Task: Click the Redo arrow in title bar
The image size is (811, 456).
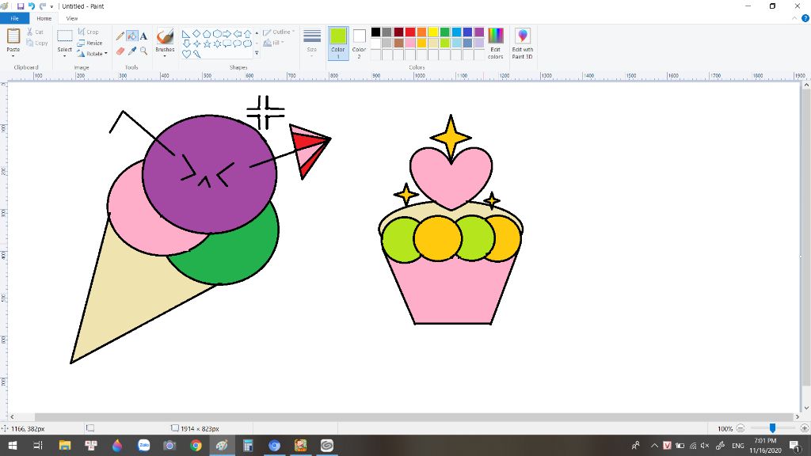Action: 43,6
